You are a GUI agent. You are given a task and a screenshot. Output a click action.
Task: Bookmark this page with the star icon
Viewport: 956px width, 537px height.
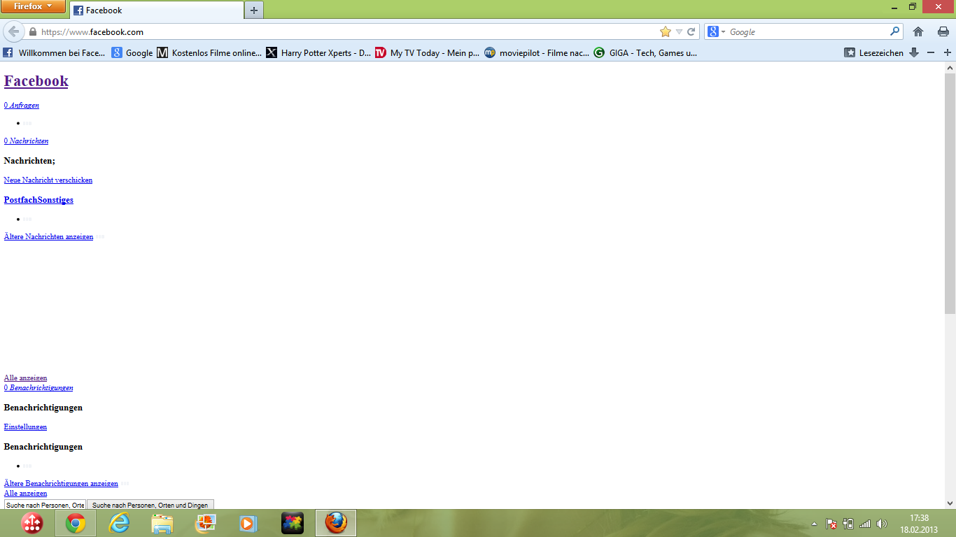(x=666, y=31)
